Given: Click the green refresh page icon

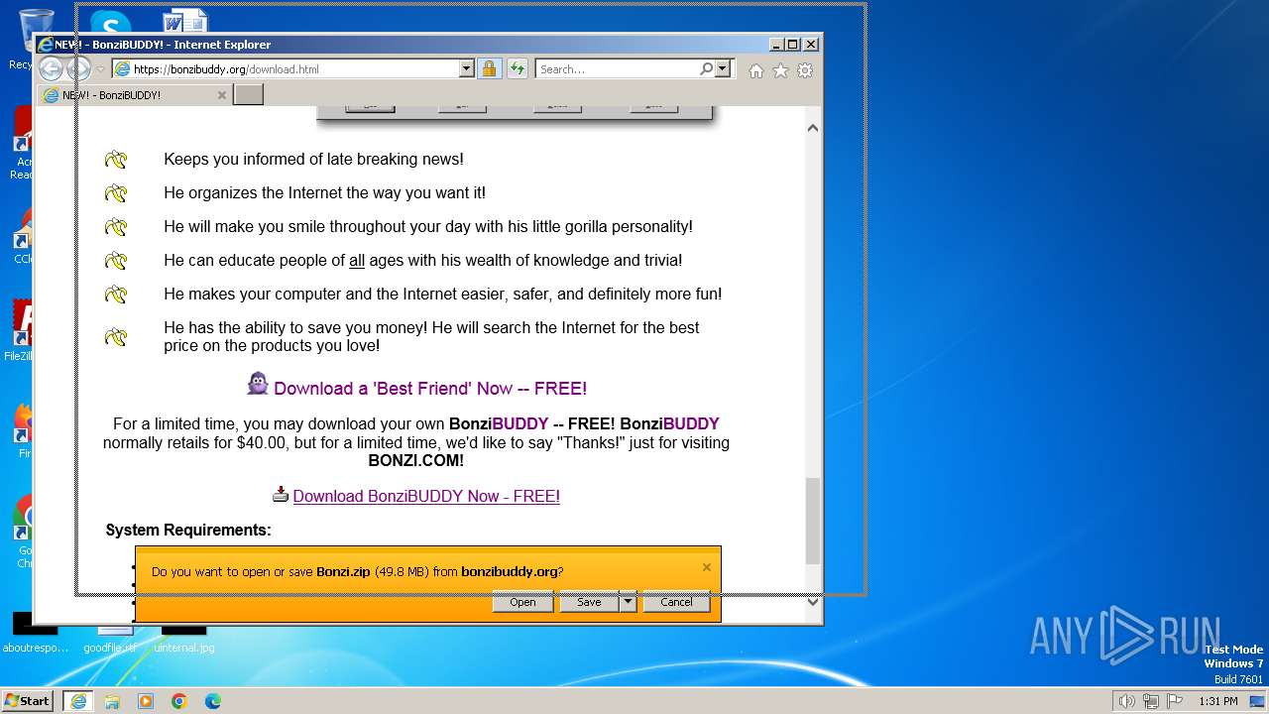Looking at the screenshot, I should pos(518,68).
